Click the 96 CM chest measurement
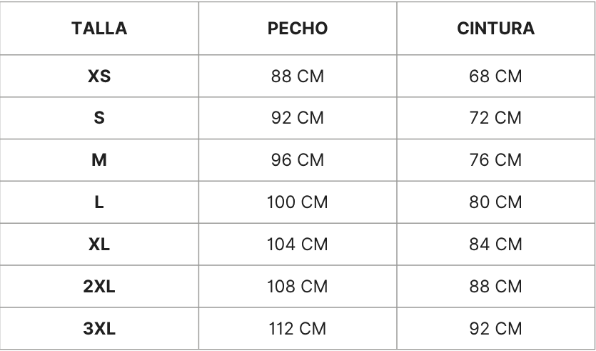Viewport: 596px width, 351px height. point(298,160)
